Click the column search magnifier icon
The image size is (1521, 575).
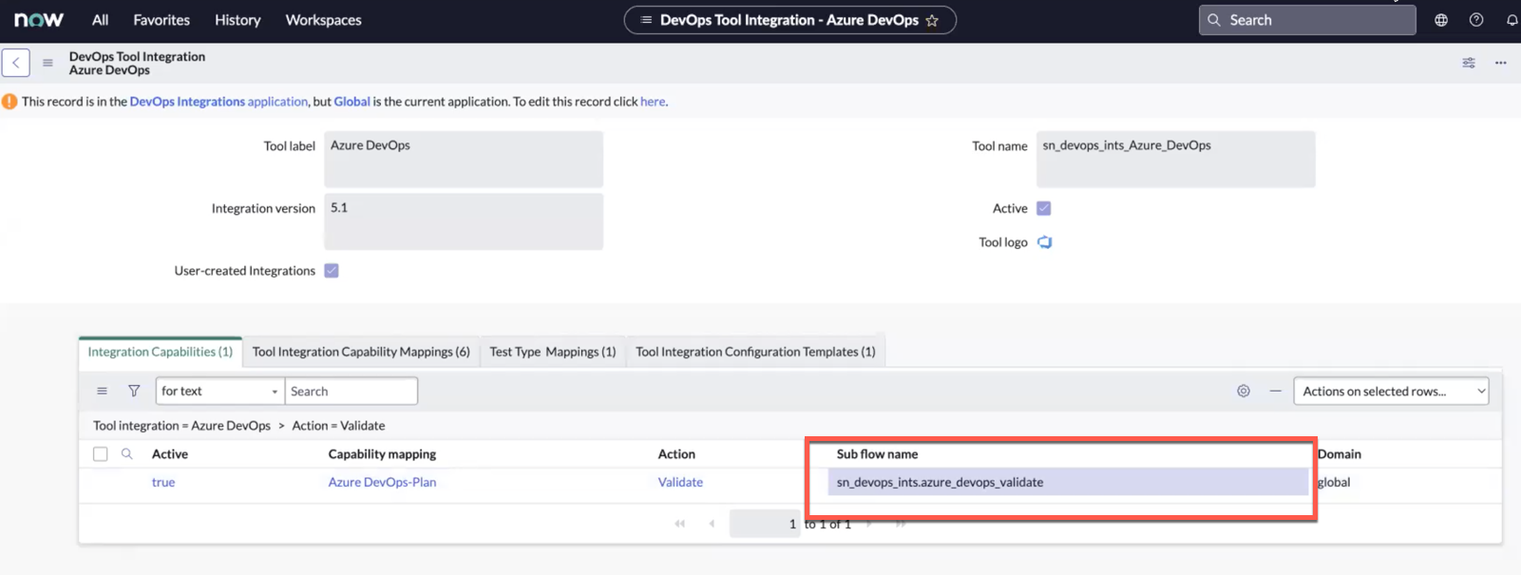pyautogui.click(x=126, y=454)
